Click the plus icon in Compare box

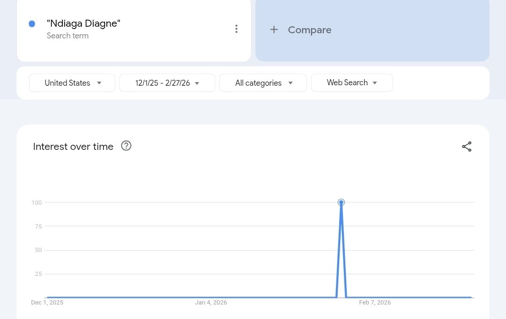(x=274, y=30)
